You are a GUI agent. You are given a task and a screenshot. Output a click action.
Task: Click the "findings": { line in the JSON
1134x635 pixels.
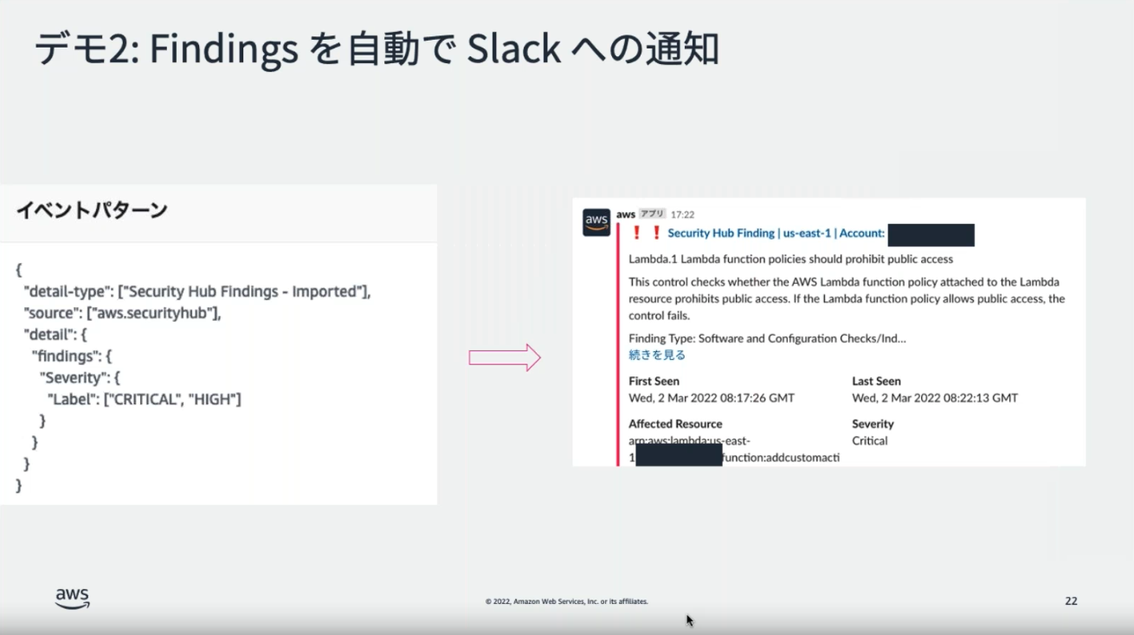[73, 356]
